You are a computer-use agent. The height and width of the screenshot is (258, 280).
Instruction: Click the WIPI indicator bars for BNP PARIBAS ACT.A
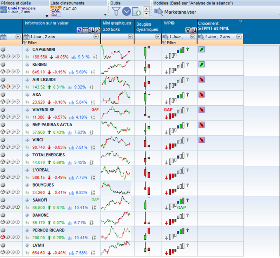point(177,128)
